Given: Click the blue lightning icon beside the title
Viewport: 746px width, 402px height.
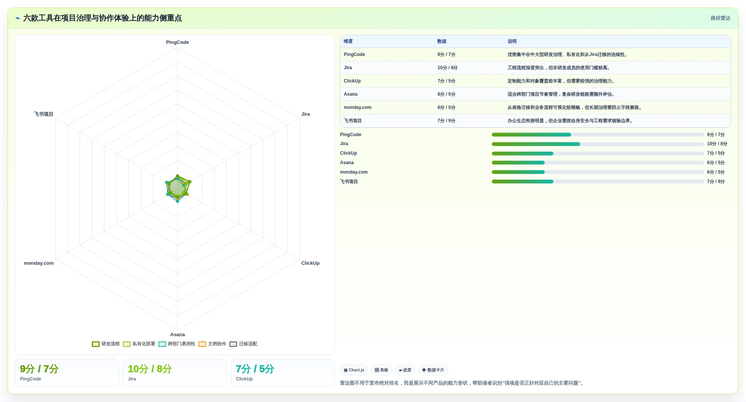Looking at the screenshot, I should point(18,18).
